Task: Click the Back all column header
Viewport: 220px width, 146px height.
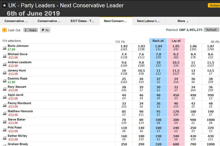Action: (x=158, y=41)
